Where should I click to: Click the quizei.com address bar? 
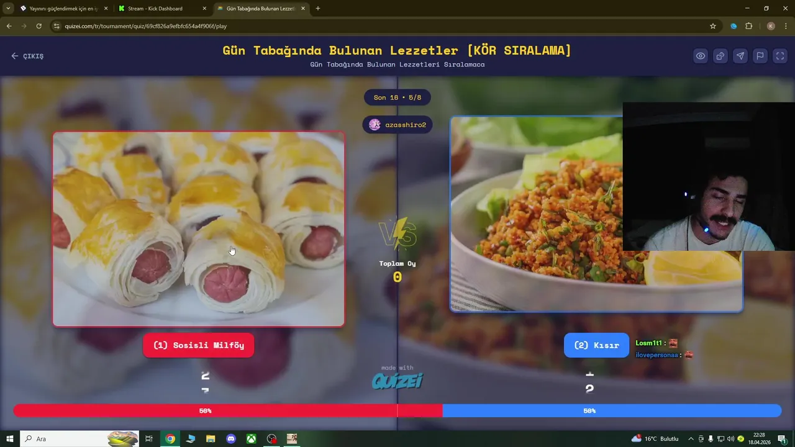click(385, 26)
